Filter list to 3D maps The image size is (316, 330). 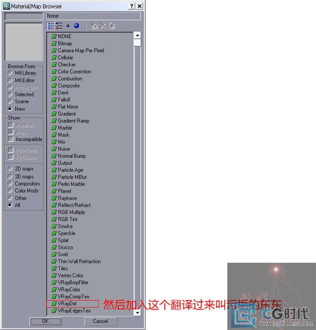tap(20, 176)
